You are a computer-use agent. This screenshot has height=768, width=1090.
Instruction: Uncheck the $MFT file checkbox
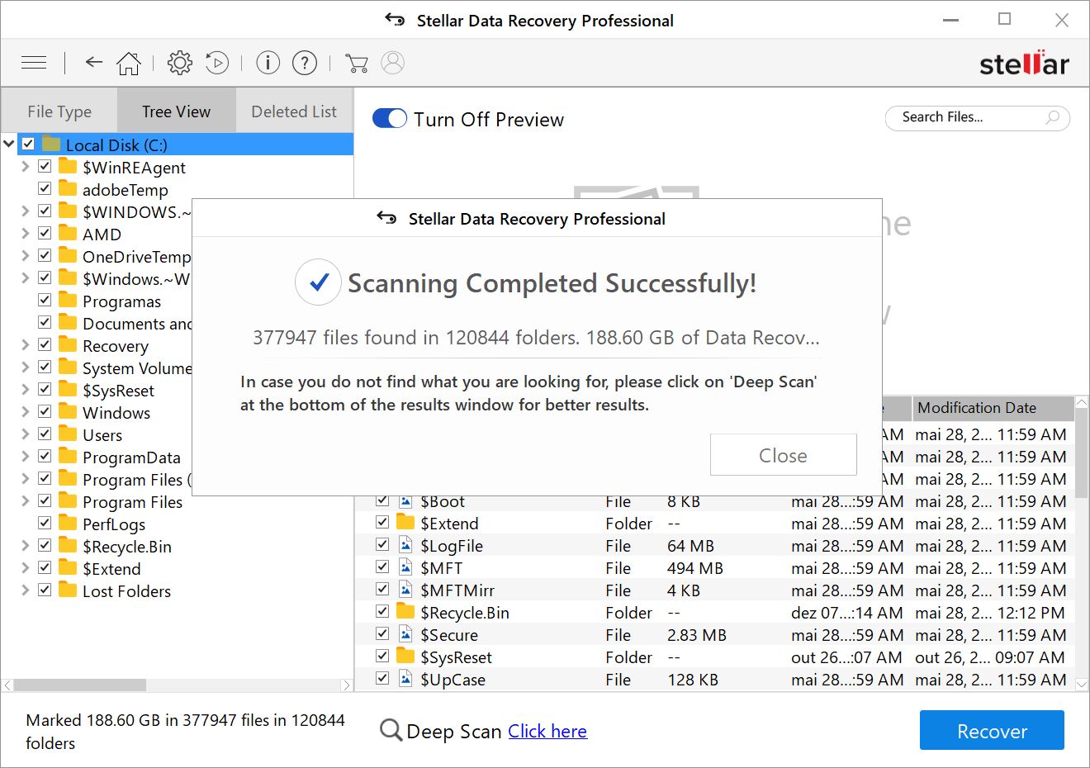click(x=382, y=567)
